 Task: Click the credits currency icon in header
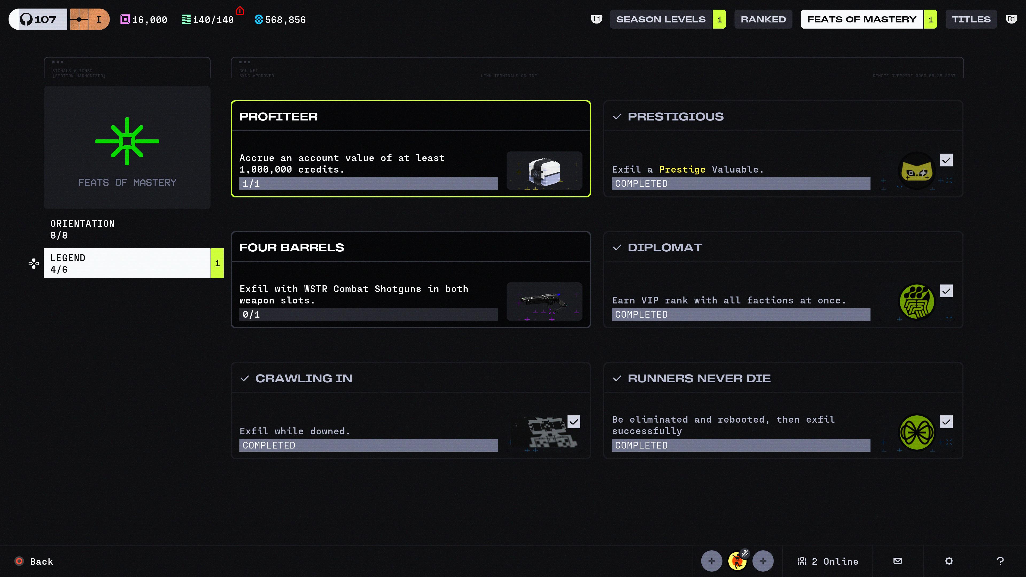click(258, 20)
